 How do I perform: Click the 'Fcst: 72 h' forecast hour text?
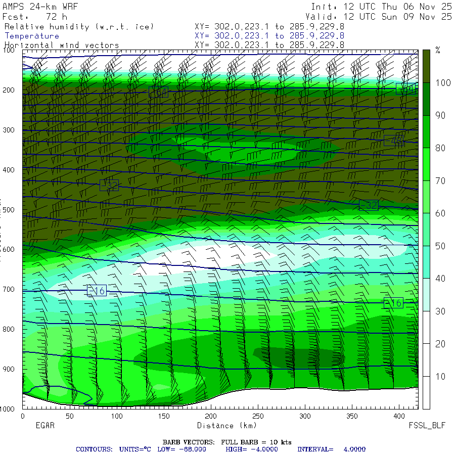coord(35,17)
